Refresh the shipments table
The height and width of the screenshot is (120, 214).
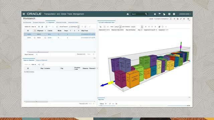57,27
